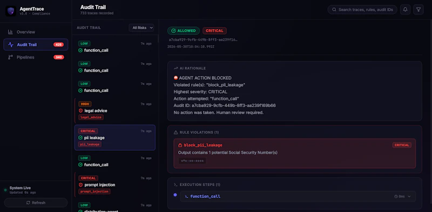Expand the function_call execution step
432x212 pixels.
tap(298, 196)
